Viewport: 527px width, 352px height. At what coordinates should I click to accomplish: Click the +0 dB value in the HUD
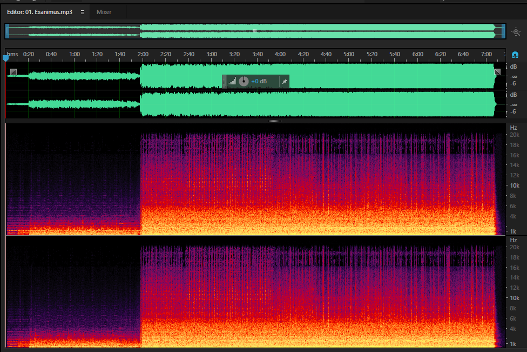[259, 81]
